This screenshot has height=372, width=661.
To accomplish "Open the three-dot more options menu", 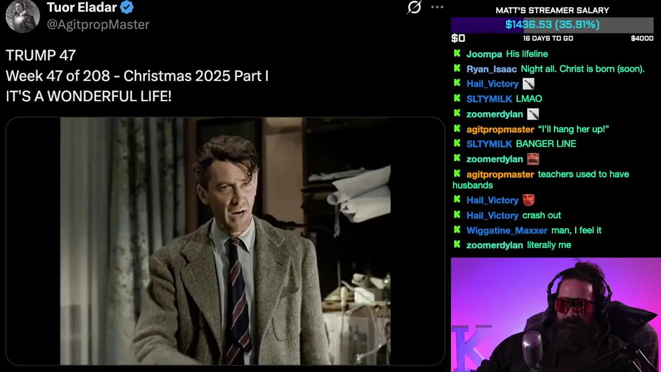I will coord(437,7).
